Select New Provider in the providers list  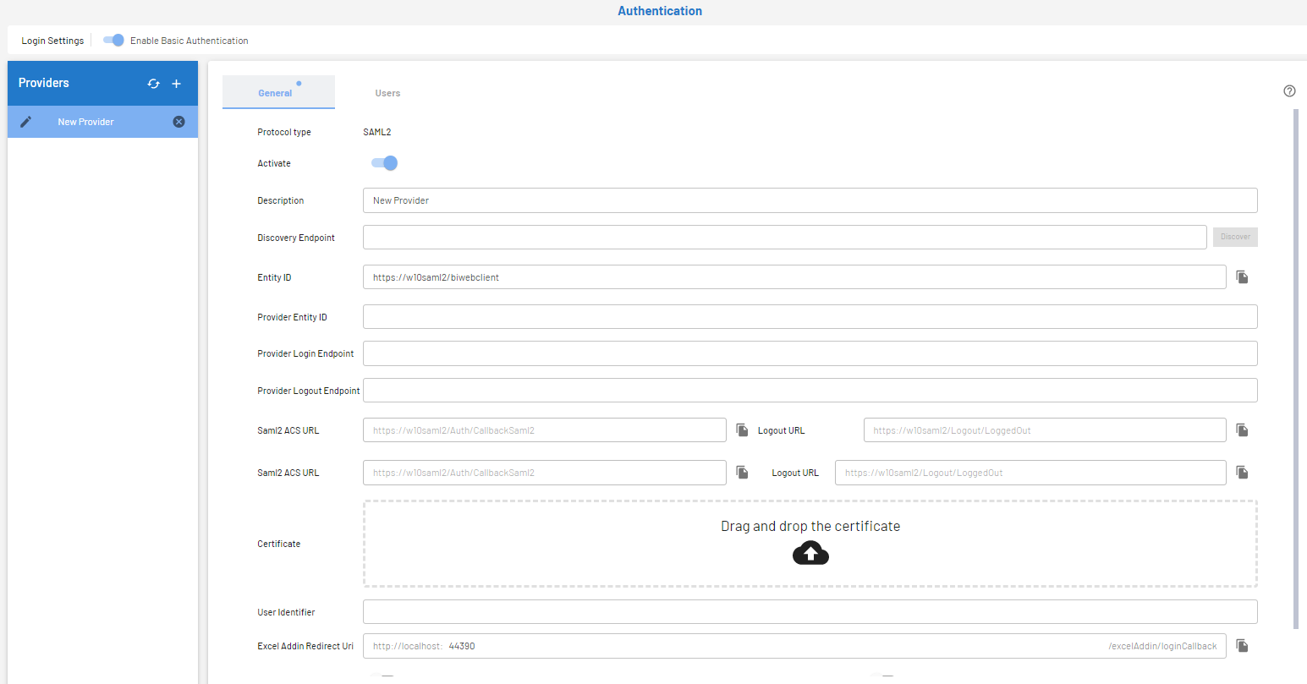86,122
